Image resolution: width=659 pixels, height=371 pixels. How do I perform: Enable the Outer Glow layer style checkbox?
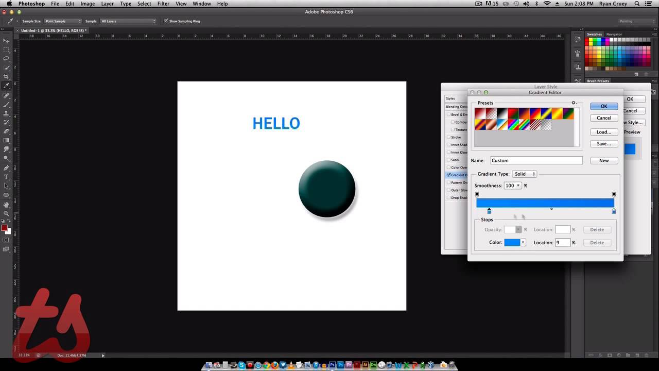click(448, 190)
